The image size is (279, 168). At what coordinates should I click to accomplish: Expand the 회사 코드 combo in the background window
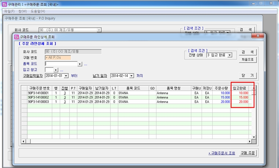pos(99,30)
